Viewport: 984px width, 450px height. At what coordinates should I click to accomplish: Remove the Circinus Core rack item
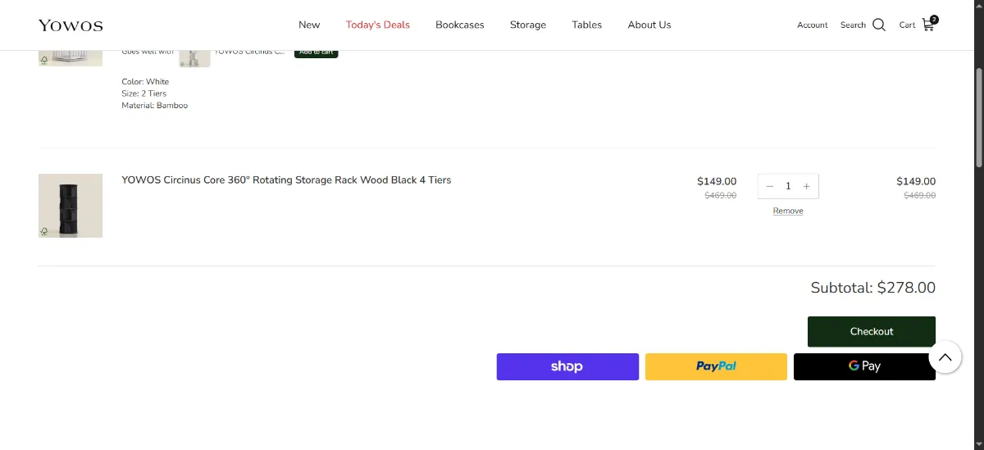(788, 211)
